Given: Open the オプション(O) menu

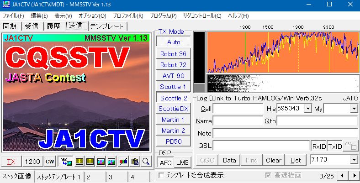Looking at the screenshot, I should (x=92, y=16).
